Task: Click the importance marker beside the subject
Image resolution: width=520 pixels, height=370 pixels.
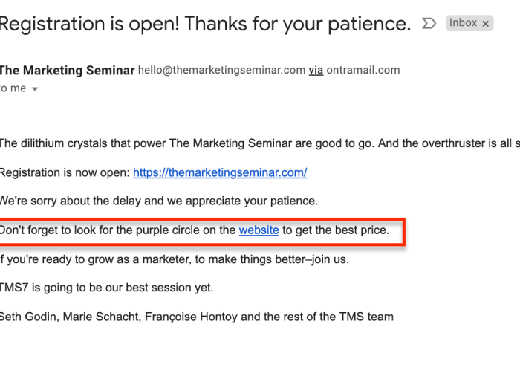Action: pos(429,23)
